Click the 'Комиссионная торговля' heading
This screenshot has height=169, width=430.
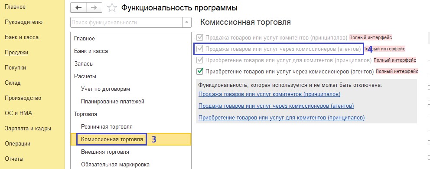click(245, 23)
